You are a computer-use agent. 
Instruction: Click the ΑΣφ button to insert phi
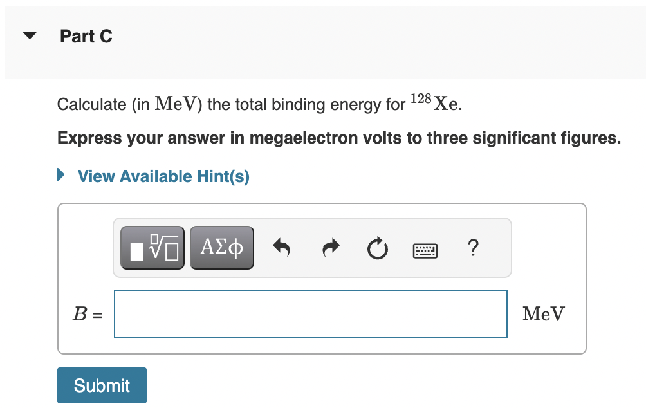coord(221,247)
